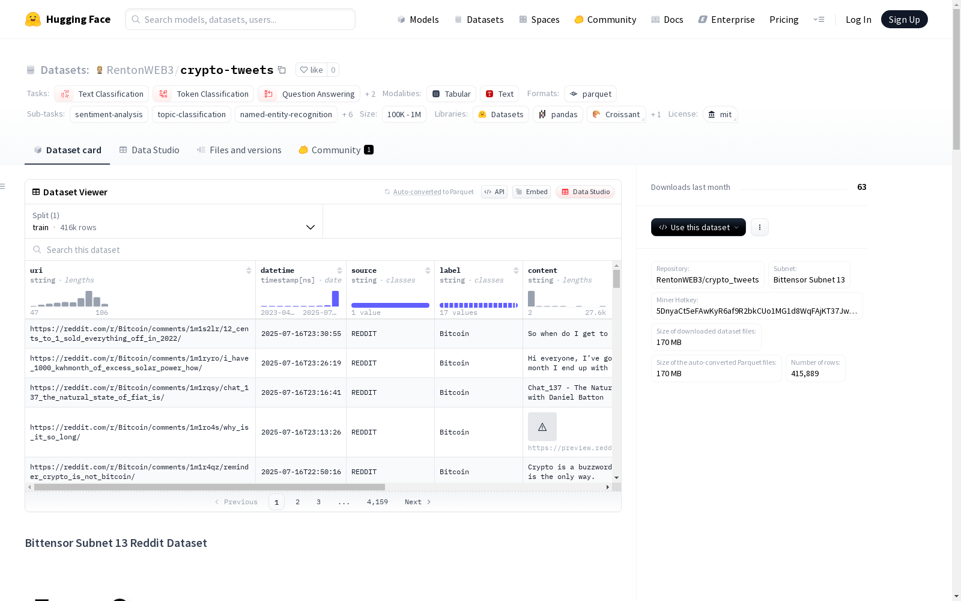Open Enterprise in the top navigation
The height and width of the screenshot is (601, 961).
click(x=727, y=19)
